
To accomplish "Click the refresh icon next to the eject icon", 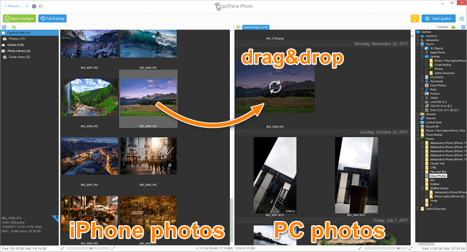I will (x=41, y=6).
